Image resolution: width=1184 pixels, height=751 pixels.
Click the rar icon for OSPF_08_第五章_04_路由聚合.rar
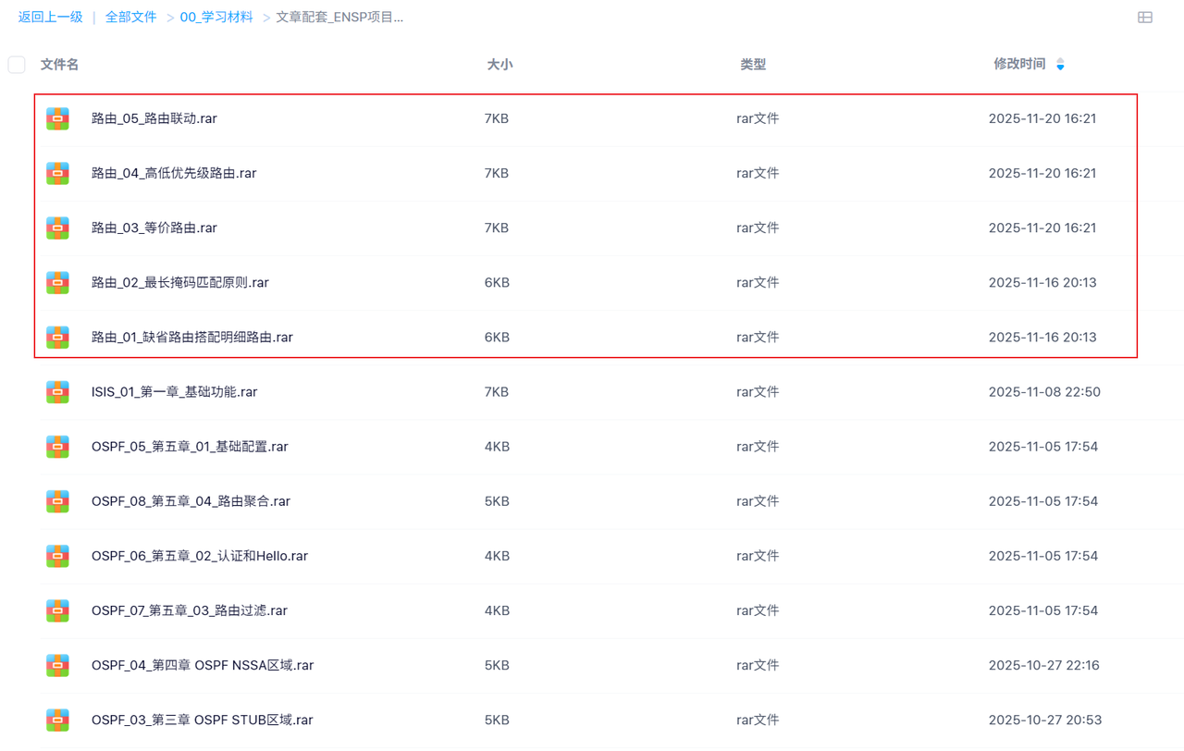(x=57, y=501)
